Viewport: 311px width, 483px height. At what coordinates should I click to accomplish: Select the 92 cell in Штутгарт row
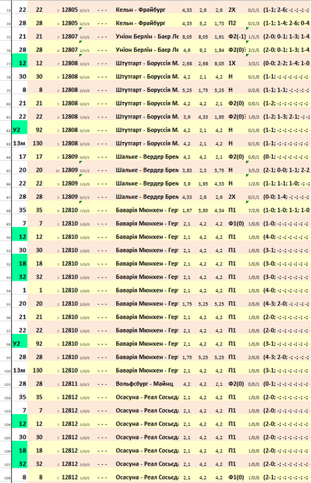coord(39,130)
